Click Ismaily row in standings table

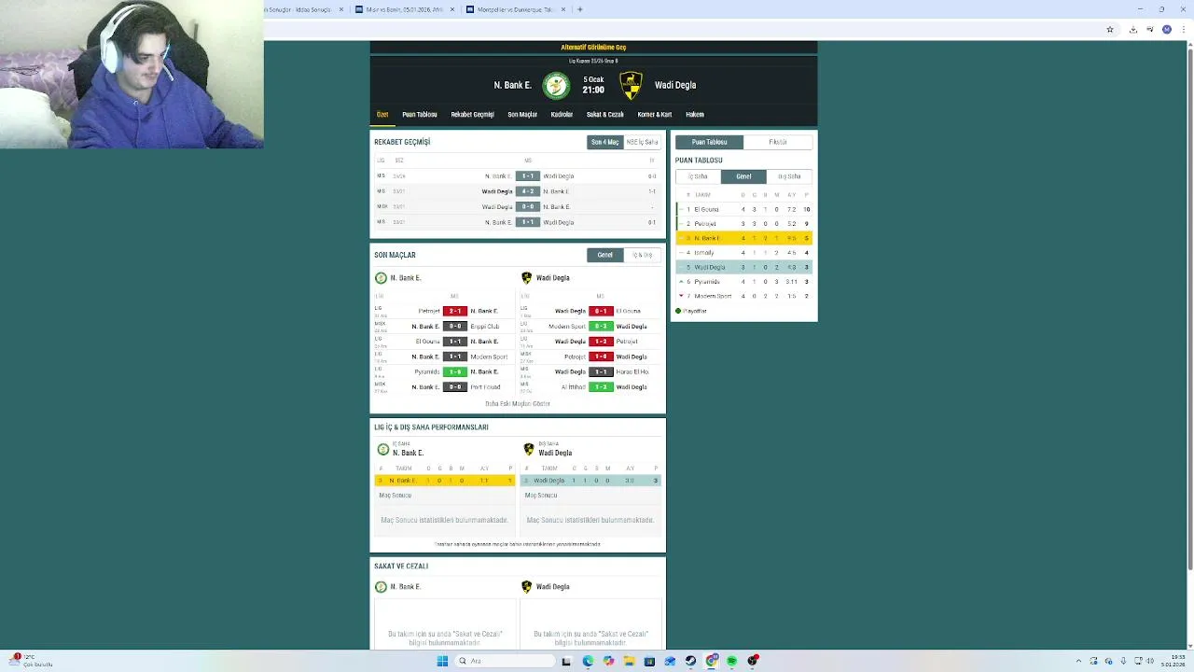(743, 253)
